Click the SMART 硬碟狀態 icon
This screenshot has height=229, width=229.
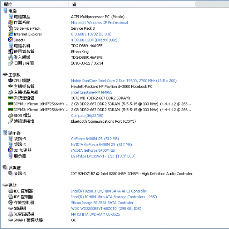coord(10,220)
